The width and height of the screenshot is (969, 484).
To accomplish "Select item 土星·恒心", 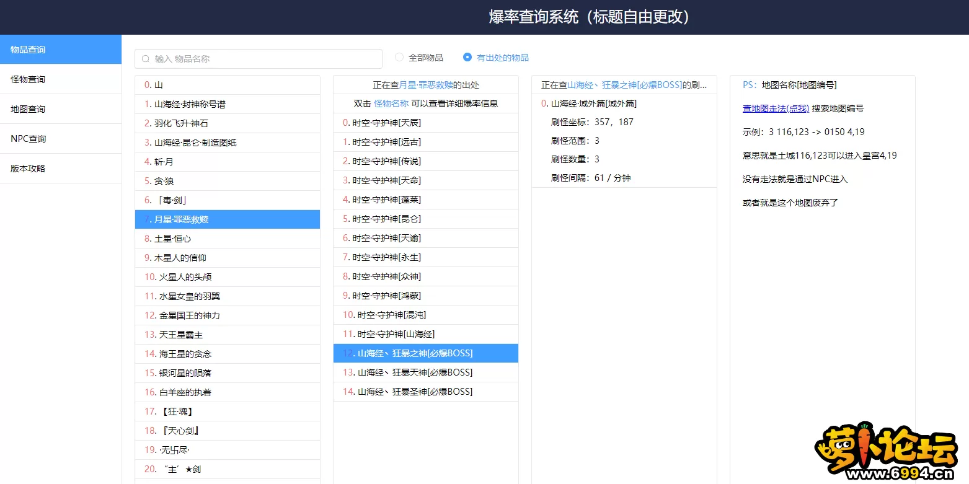I will (x=228, y=239).
